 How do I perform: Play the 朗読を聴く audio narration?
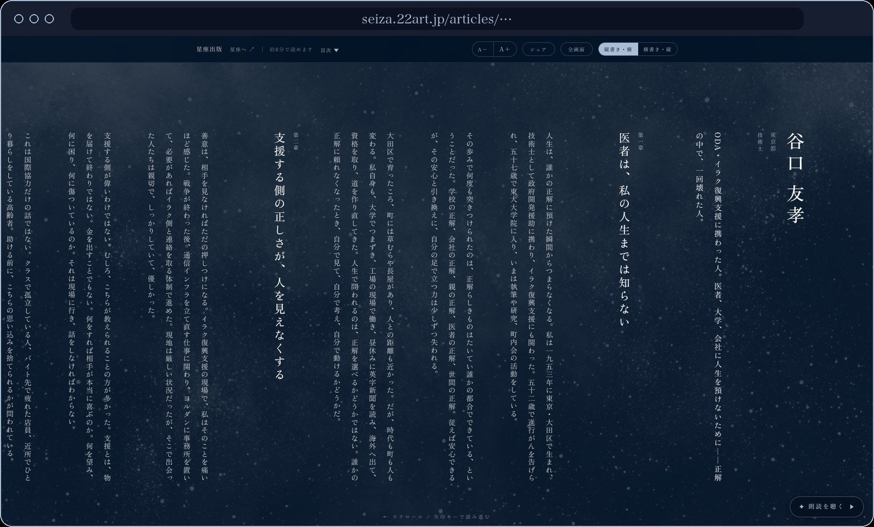pyautogui.click(x=826, y=507)
